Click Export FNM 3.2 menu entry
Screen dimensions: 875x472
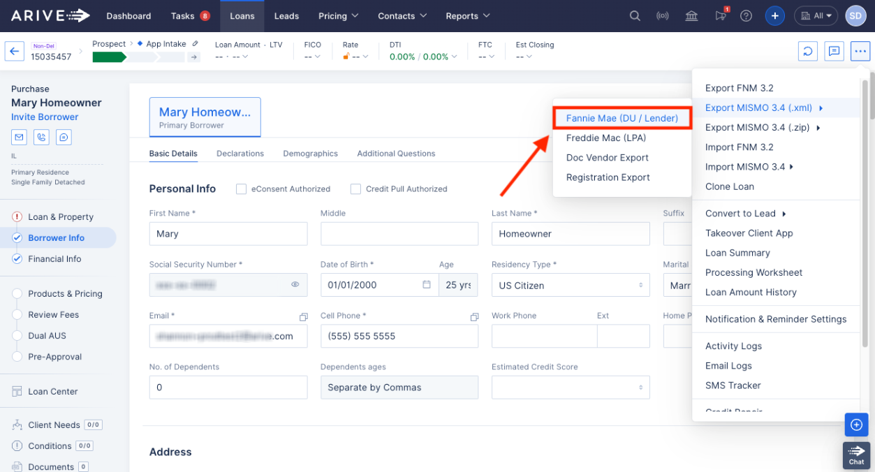(x=740, y=88)
